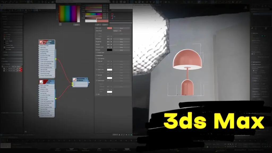Open the white Sheen Color swatch
Viewport: 272px width, 153px height.
coord(109,70)
